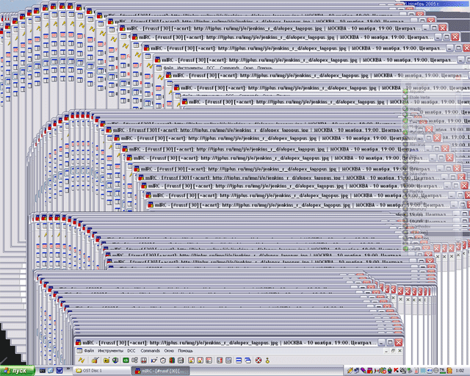Open the Channels Folder toolbar icon

(106, 360)
